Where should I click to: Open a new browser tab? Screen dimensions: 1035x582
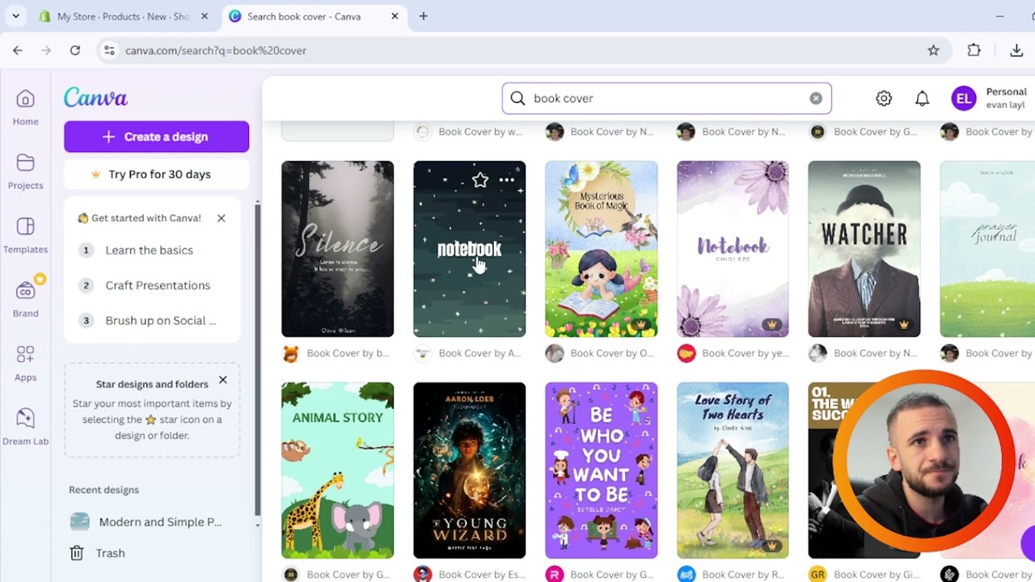pyautogui.click(x=423, y=16)
